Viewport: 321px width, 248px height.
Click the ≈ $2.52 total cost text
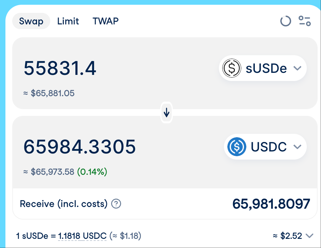tap(287, 236)
